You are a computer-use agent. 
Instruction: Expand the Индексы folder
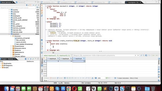11,50
